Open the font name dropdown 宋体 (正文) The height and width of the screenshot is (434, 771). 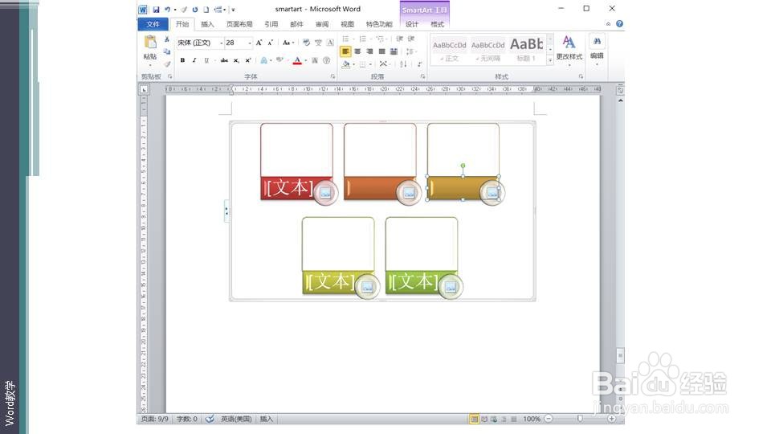pyautogui.click(x=221, y=43)
